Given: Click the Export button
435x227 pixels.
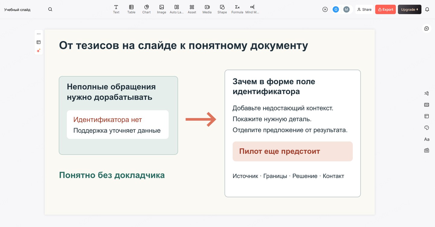Looking at the screenshot, I should [385, 9].
